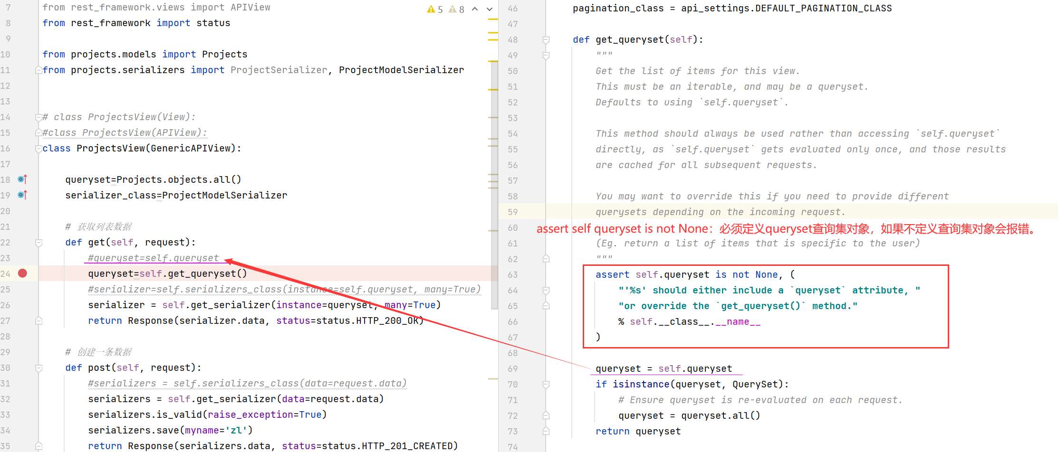Click 'def get_queryset(self):' in right pane
This screenshot has height=452, width=1058.
(x=638, y=39)
